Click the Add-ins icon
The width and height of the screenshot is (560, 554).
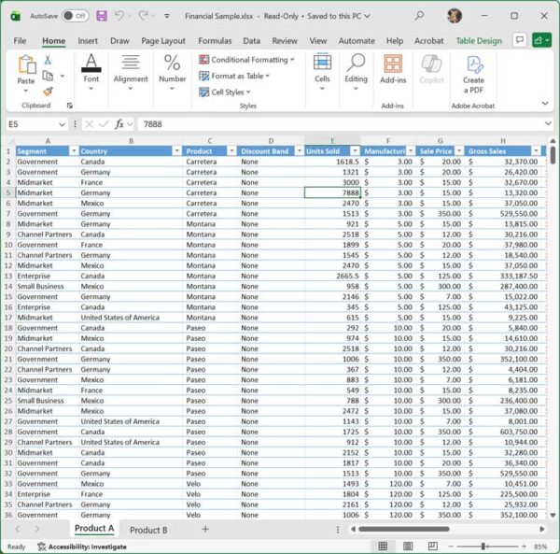click(x=393, y=64)
